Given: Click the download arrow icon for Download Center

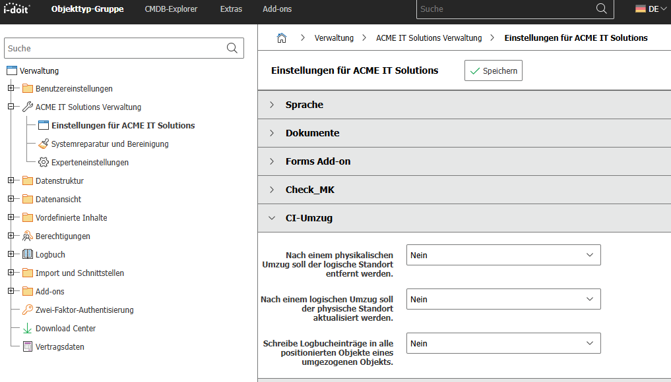Looking at the screenshot, I should coord(28,328).
